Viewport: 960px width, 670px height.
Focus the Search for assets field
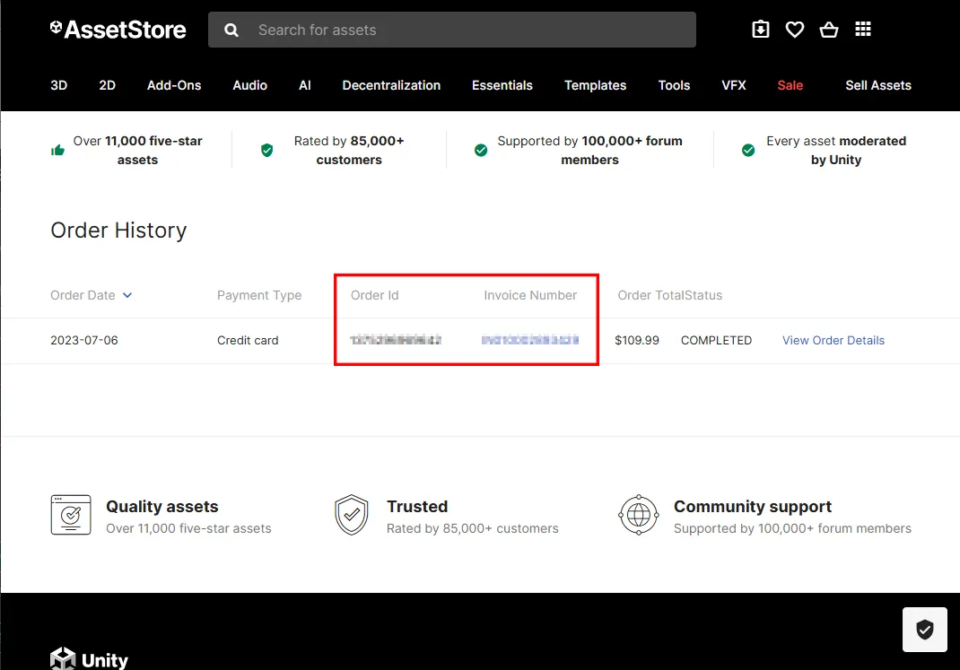click(467, 30)
